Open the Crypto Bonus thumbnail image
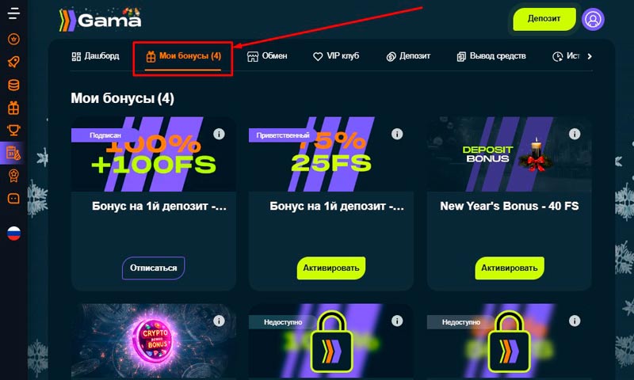The width and height of the screenshot is (634, 380). pos(154,341)
